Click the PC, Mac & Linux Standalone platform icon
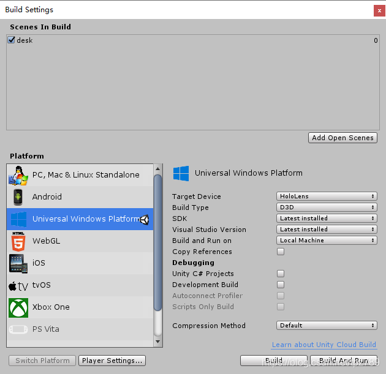The image size is (386, 374). pyautogui.click(x=18, y=175)
